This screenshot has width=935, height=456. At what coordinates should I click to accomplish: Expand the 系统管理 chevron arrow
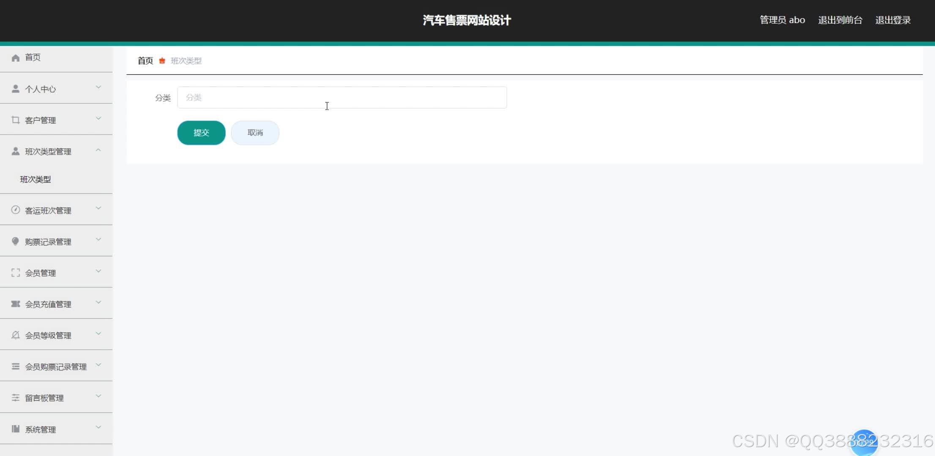pos(98,427)
